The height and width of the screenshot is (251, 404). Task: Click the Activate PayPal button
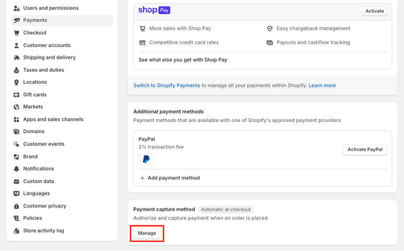[x=365, y=150]
